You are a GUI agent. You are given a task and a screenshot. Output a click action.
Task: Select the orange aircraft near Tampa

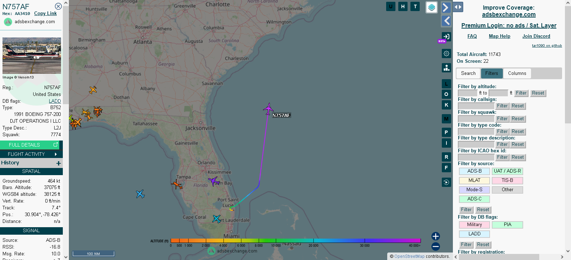177,185
